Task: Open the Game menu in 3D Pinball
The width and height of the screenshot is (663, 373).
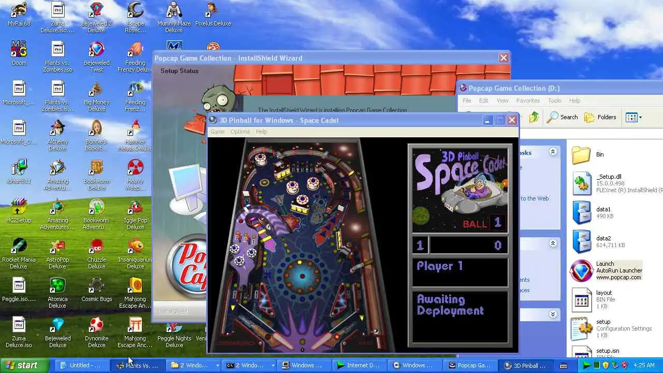Action: pos(218,132)
